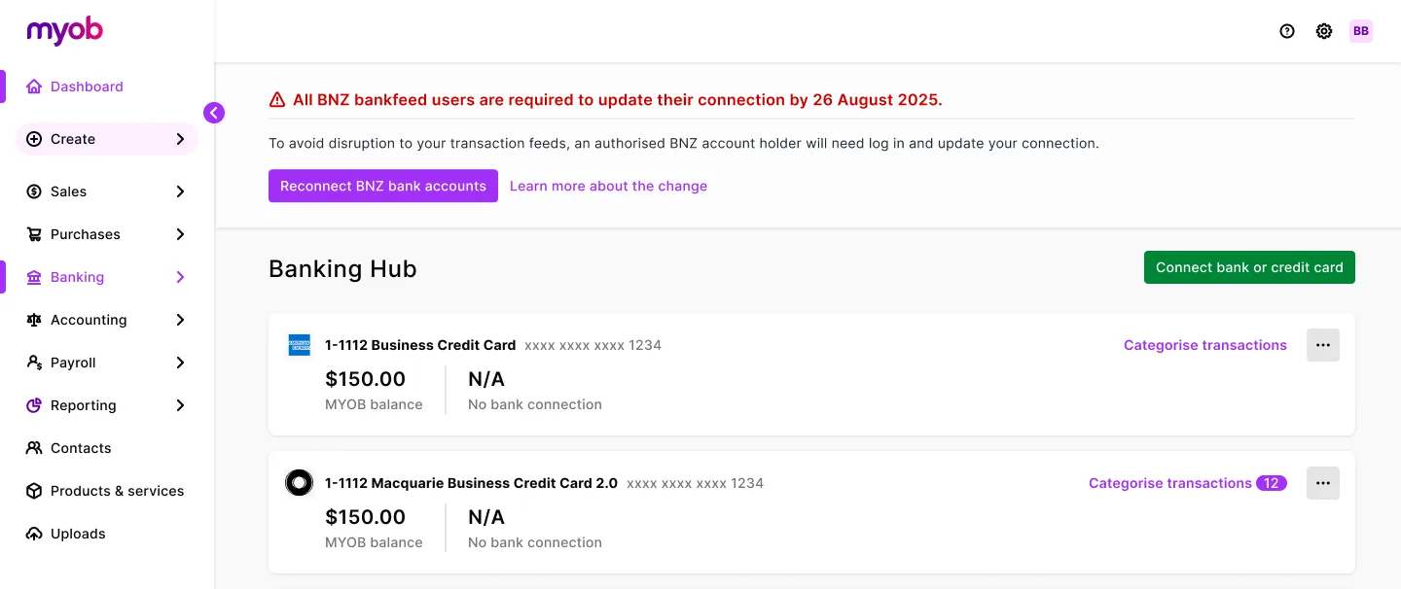Click 1-1112 Macquarie Business Credit Card 2.0 name
Screen dimensions: 1401x589
[471, 483]
